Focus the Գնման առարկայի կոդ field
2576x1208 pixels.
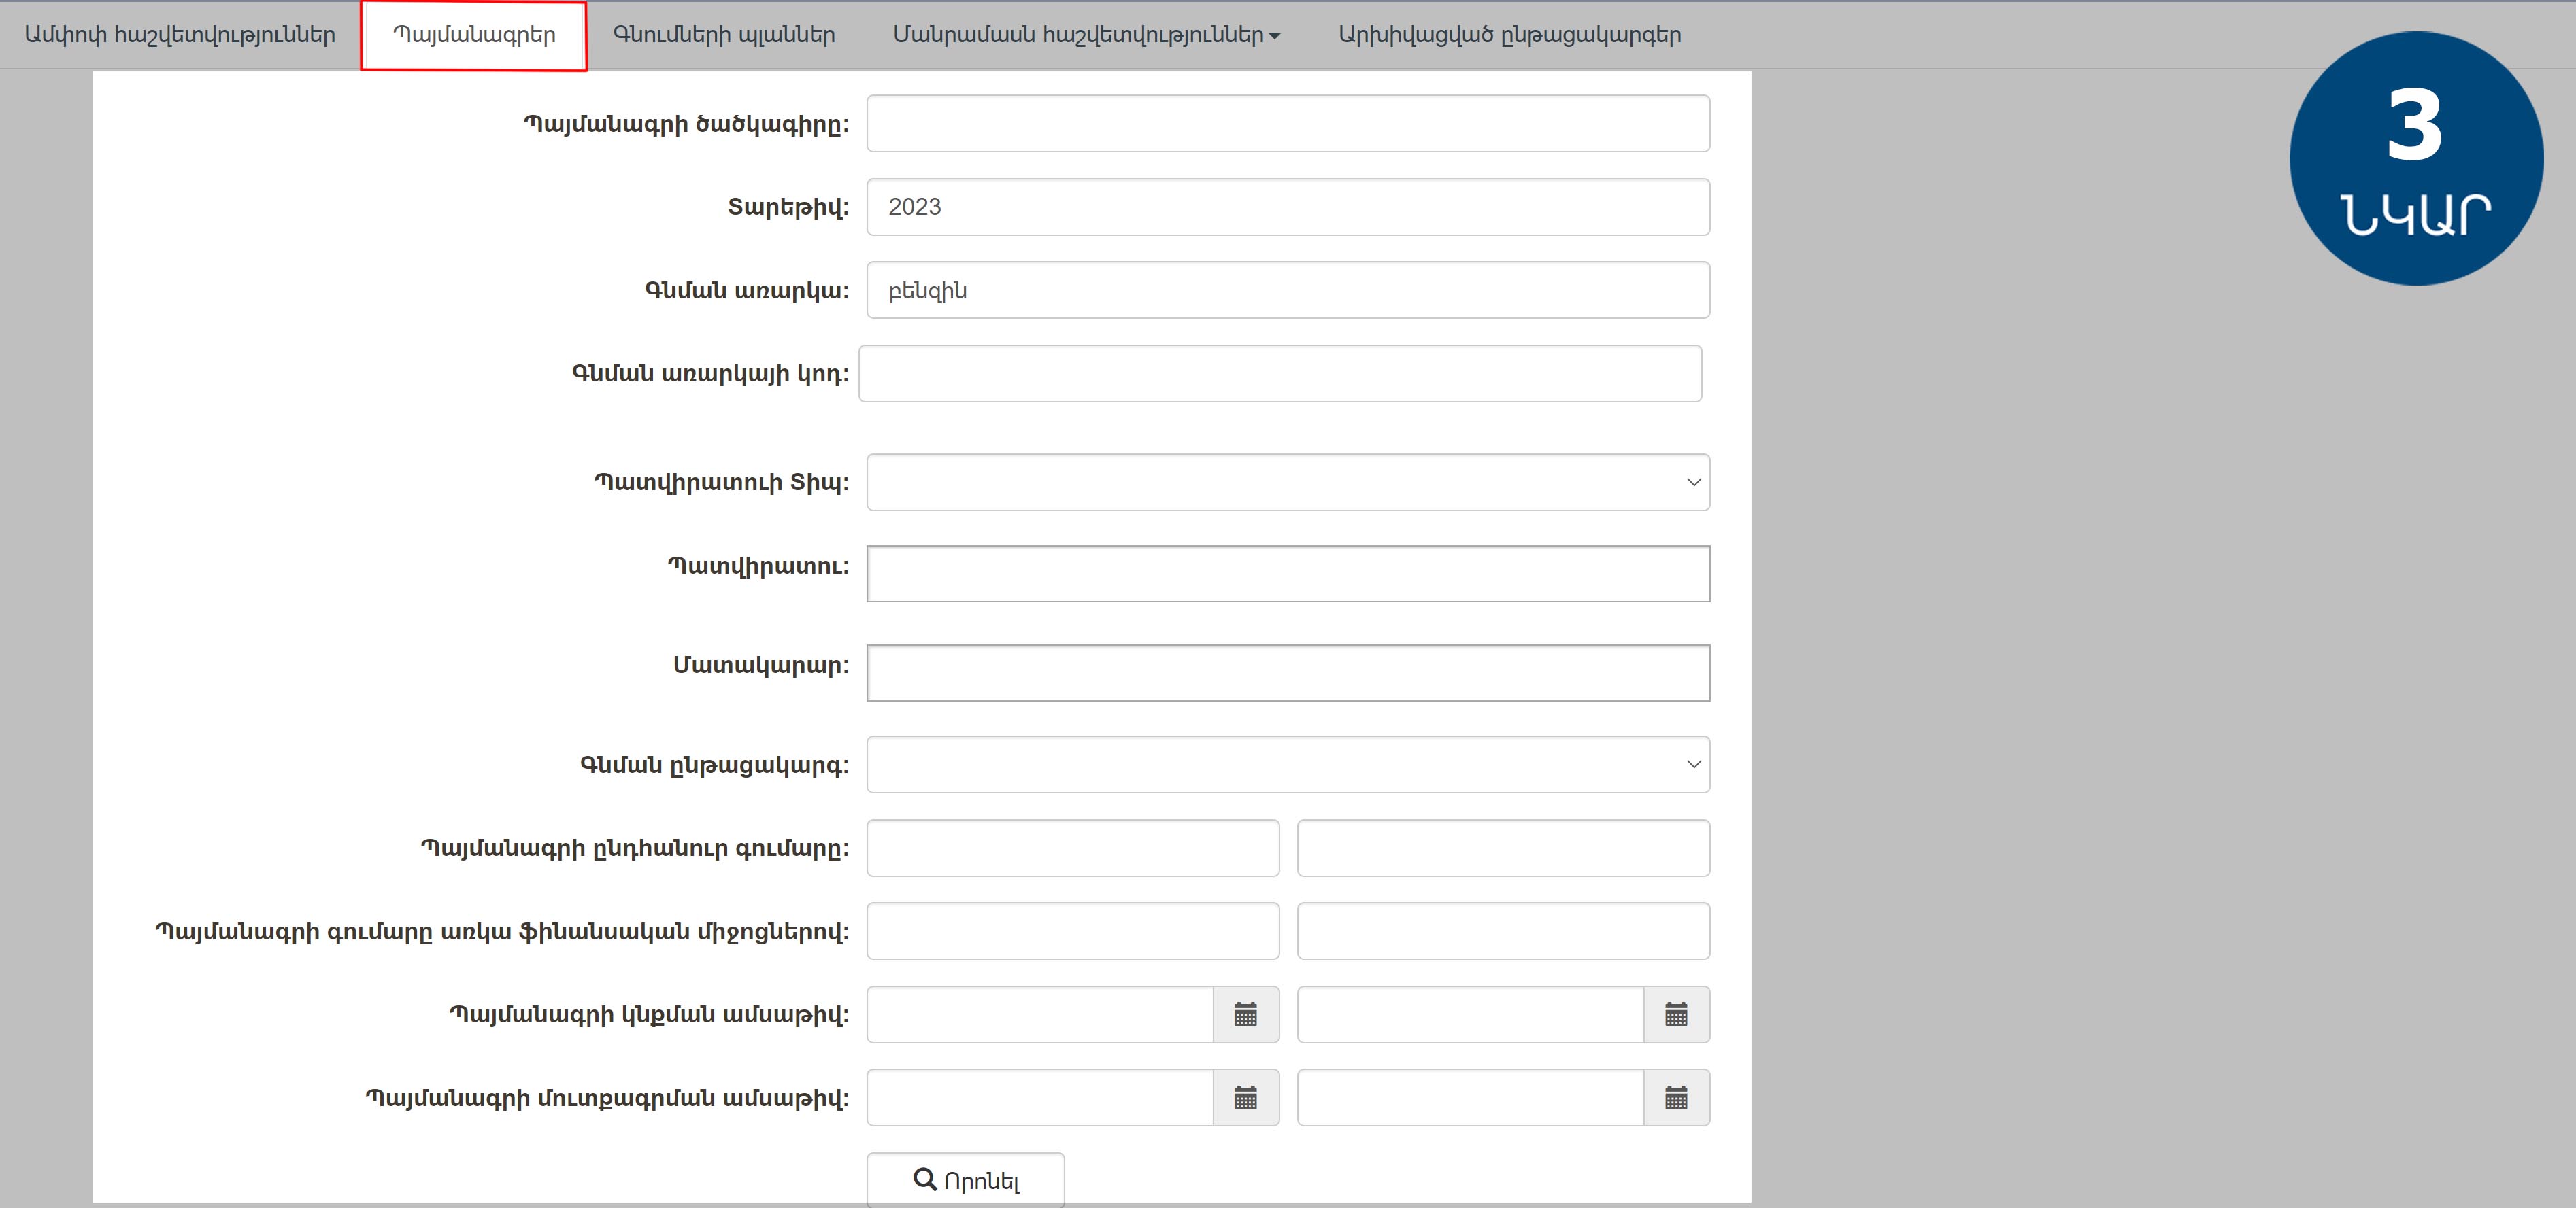[x=1280, y=374]
